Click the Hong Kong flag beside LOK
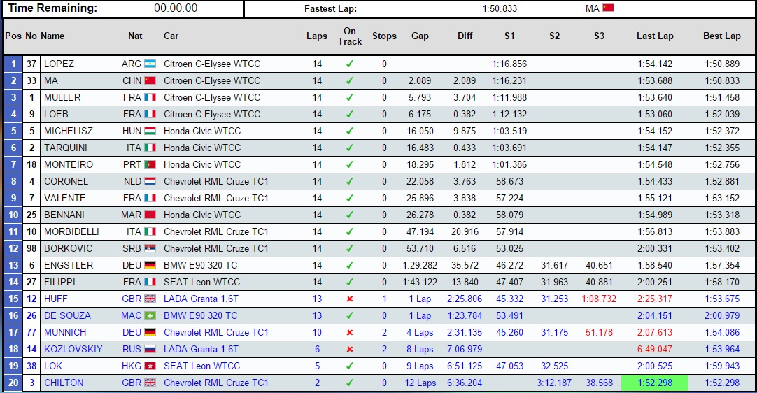The image size is (757, 393). click(150, 366)
